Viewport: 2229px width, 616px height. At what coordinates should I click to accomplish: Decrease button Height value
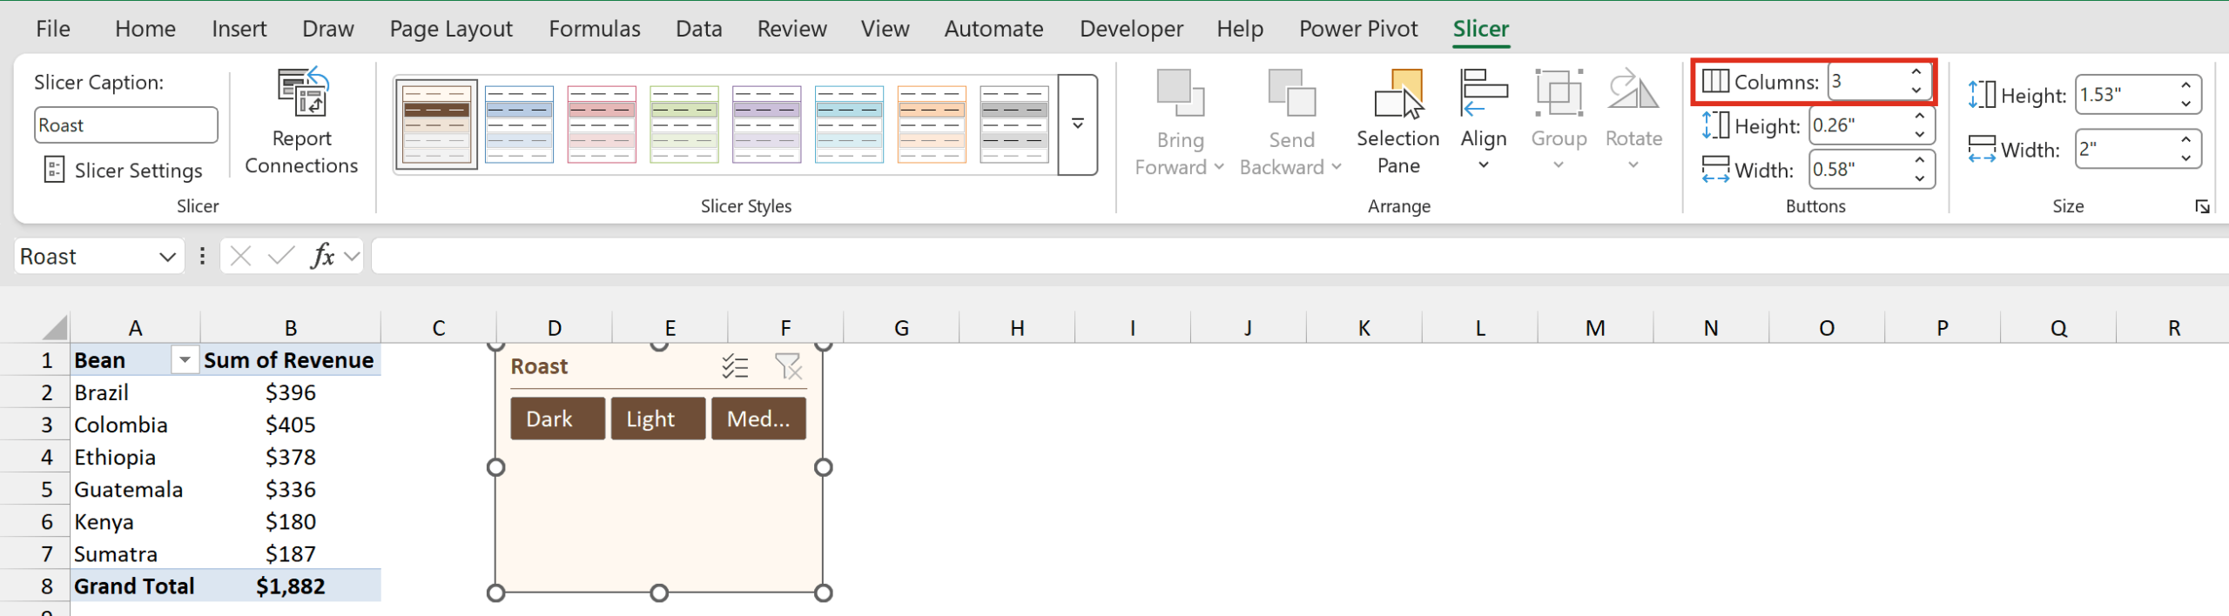[x=1920, y=134]
